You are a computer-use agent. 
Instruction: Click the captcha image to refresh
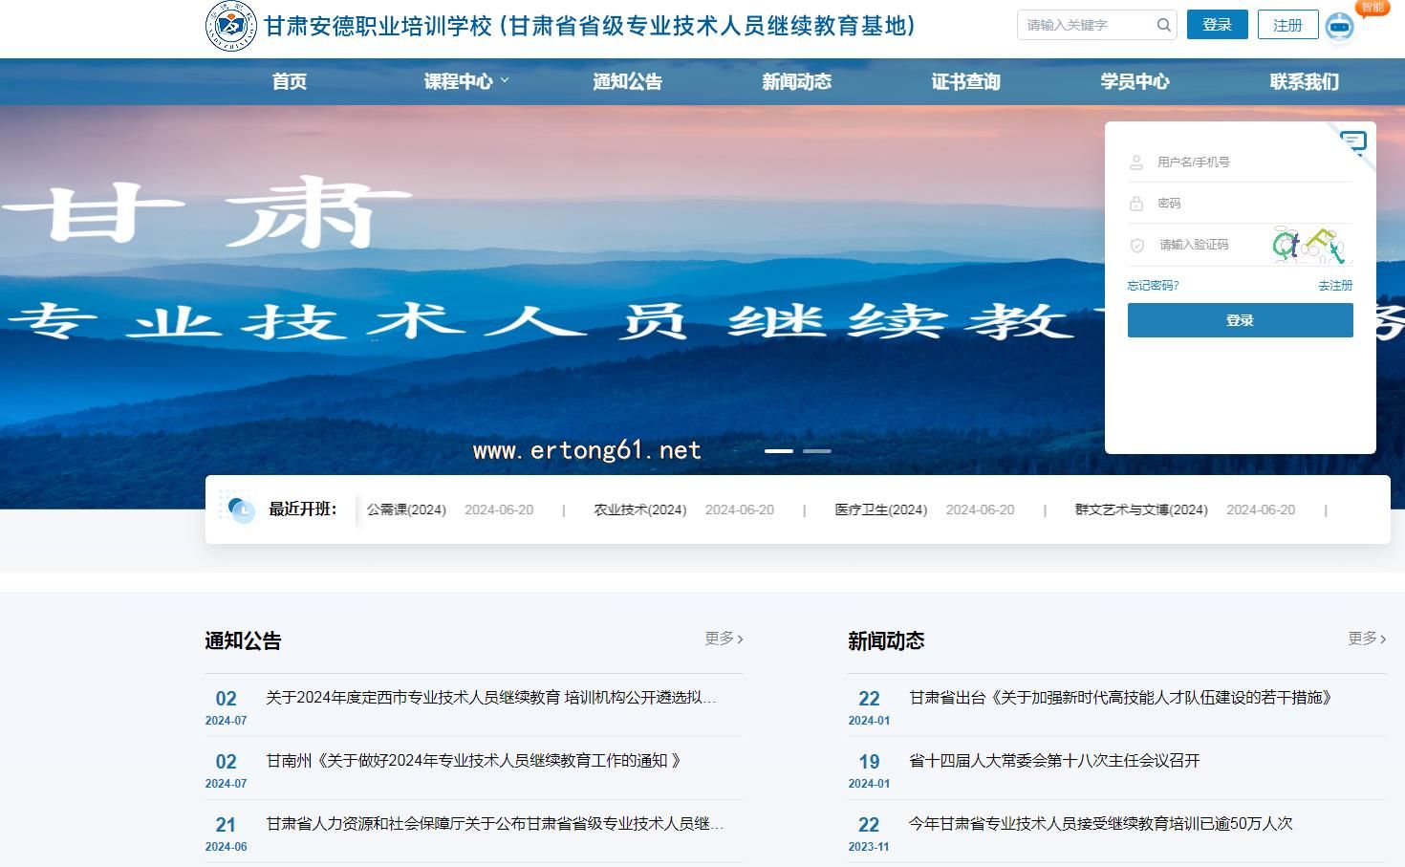pos(1309,246)
